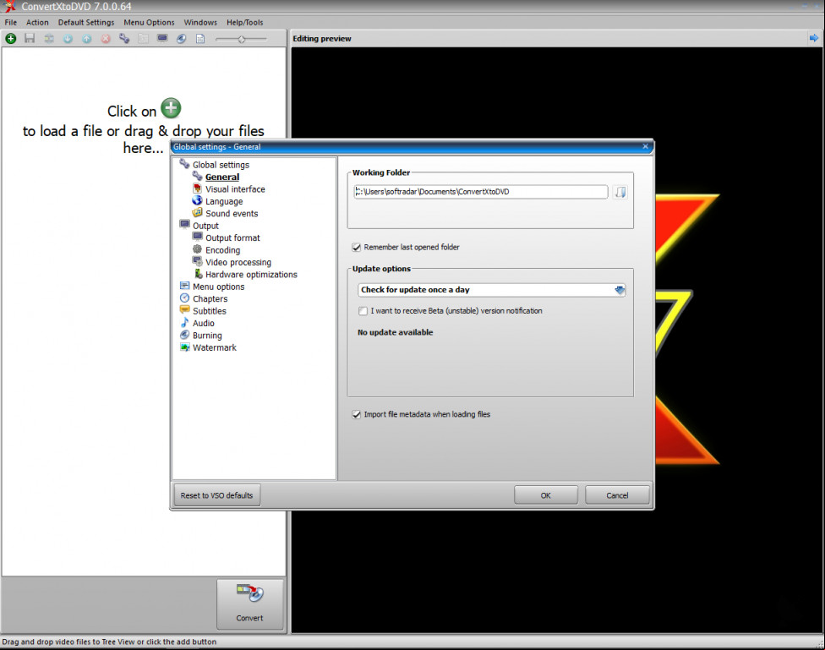Select Burning settings
Screen dimensions: 825x650
coord(207,336)
